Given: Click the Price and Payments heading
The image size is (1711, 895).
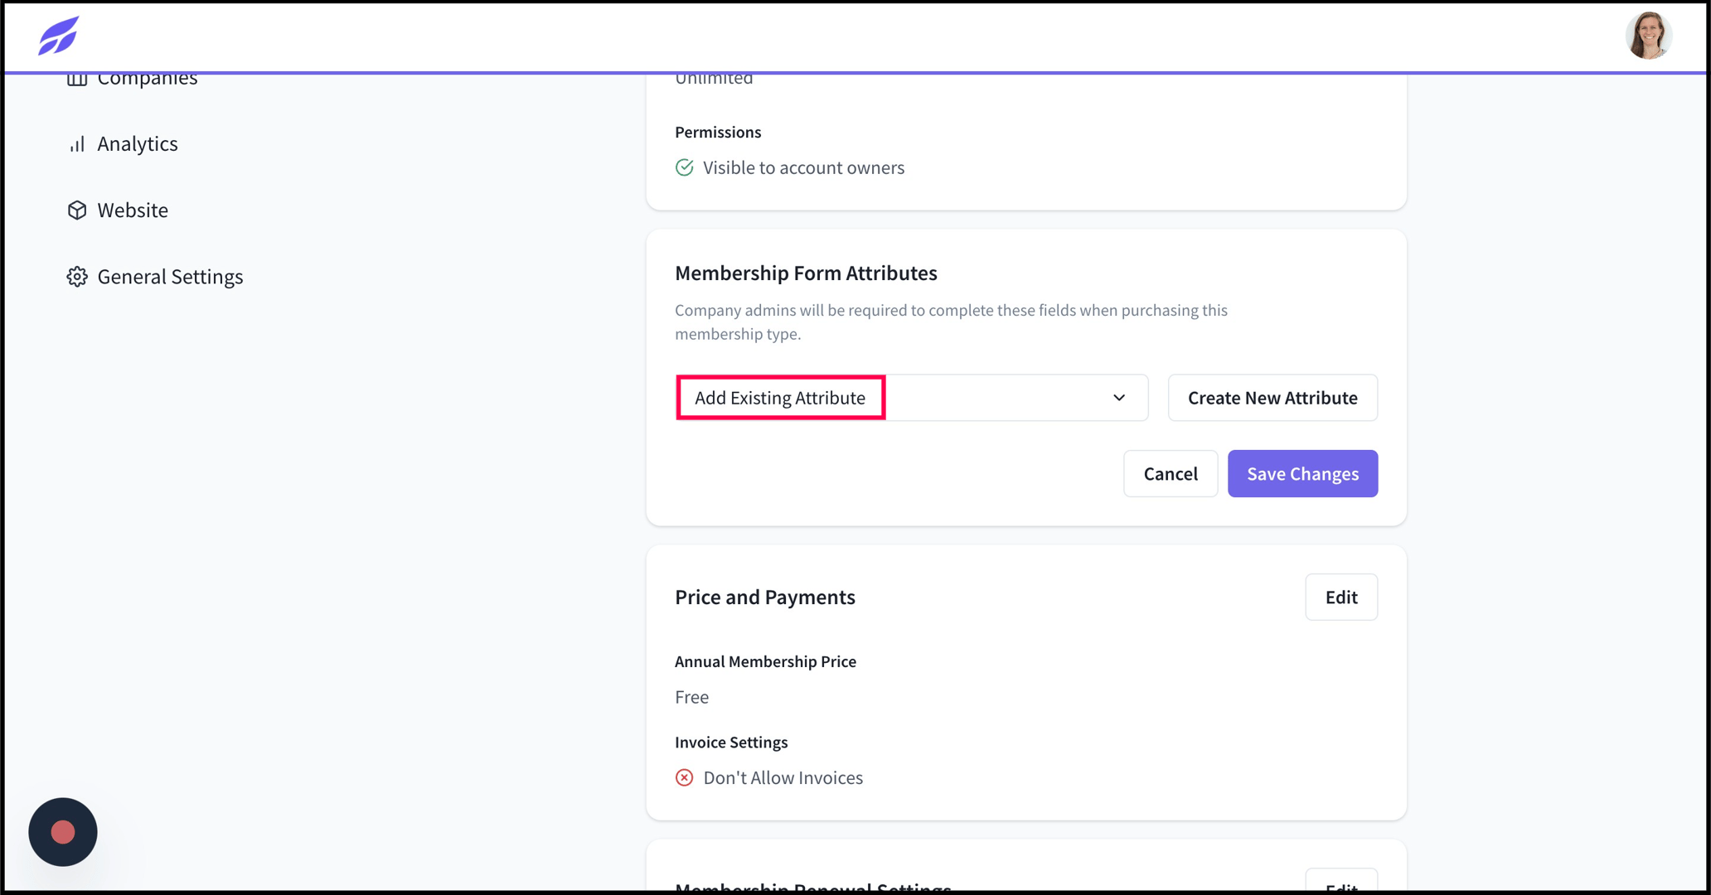Looking at the screenshot, I should (764, 597).
